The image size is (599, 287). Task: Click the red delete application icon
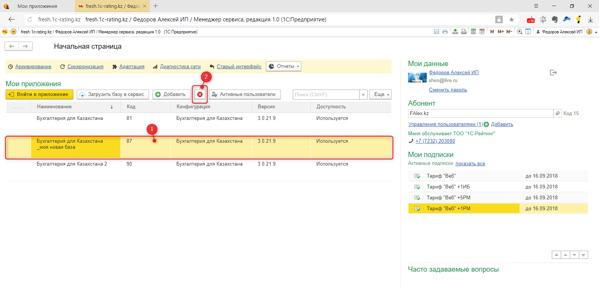(x=200, y=94)
